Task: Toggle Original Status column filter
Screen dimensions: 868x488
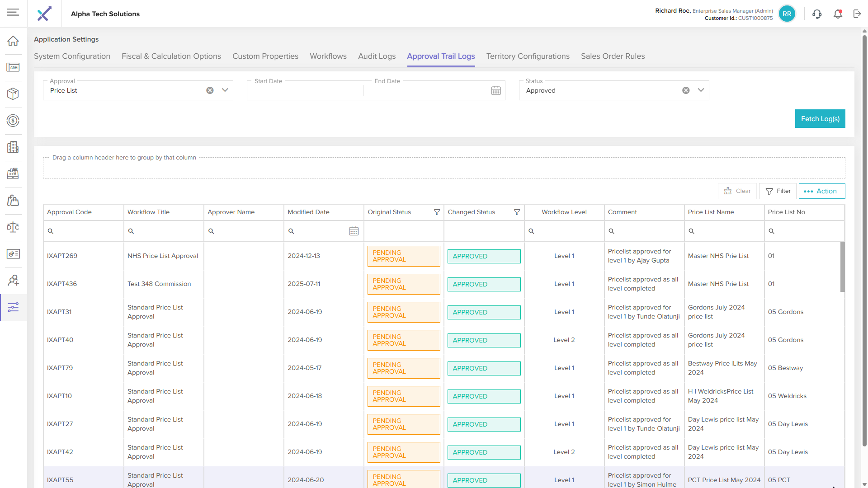Action: (437, 212)
